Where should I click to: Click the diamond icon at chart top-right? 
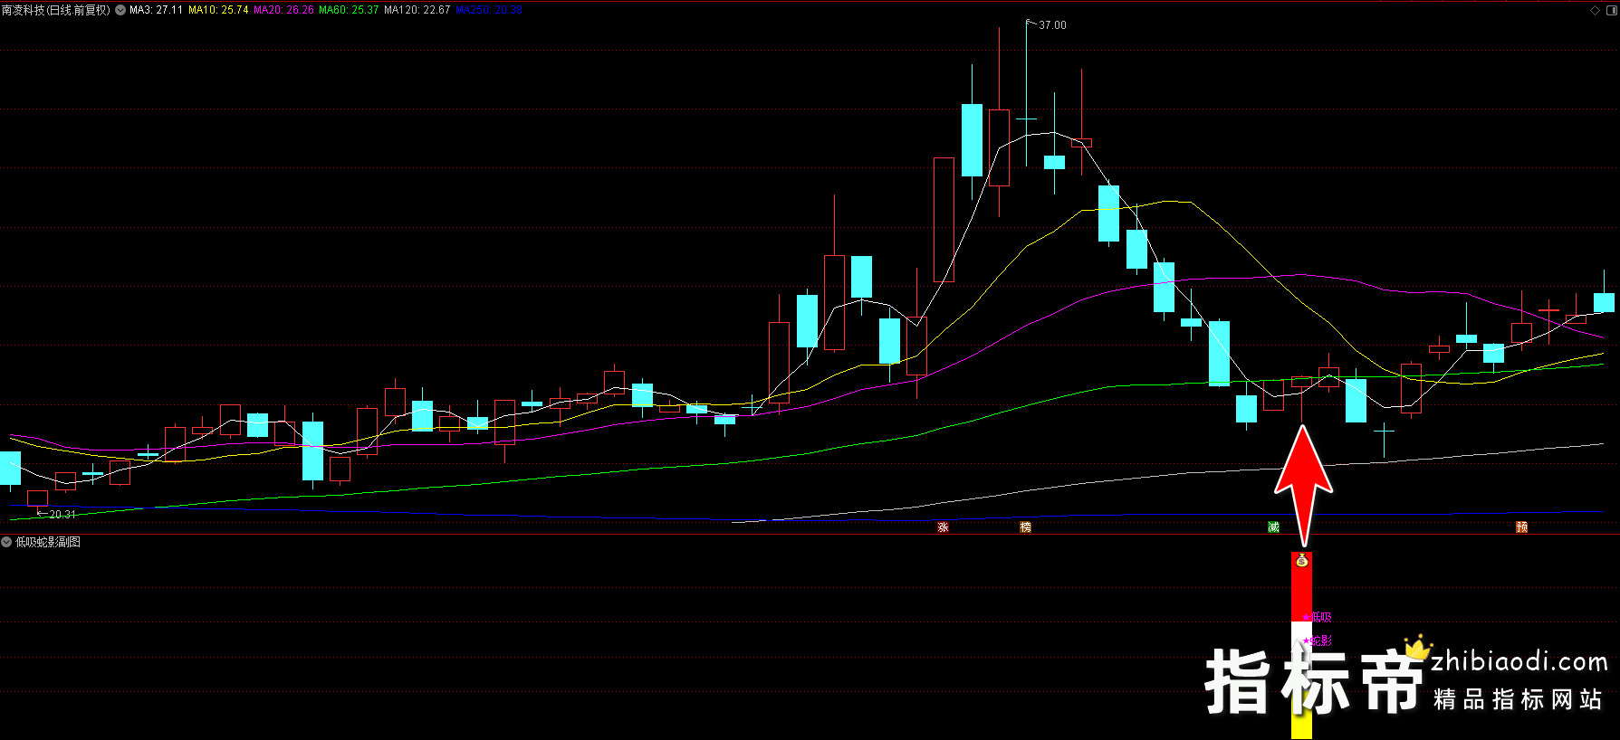tap(1595, 10)
